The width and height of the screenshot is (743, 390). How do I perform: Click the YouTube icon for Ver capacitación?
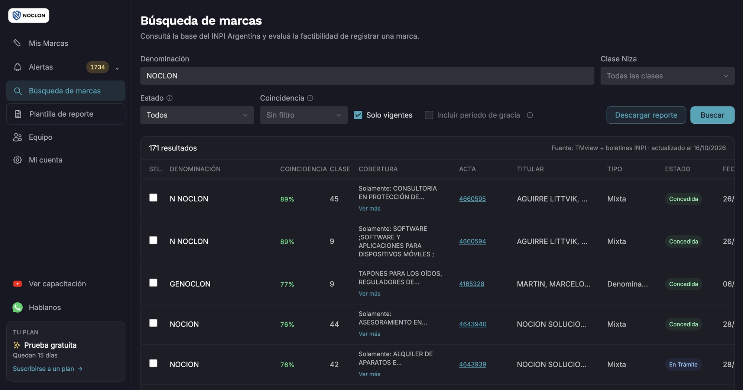(17, 284)
